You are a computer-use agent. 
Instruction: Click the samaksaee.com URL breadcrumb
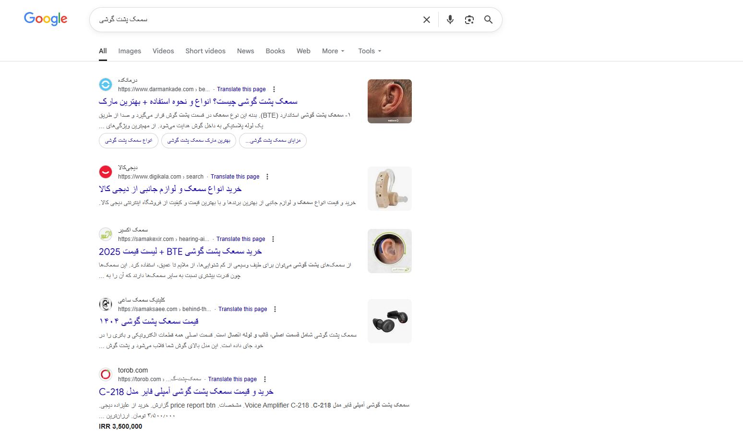(165, 309)
